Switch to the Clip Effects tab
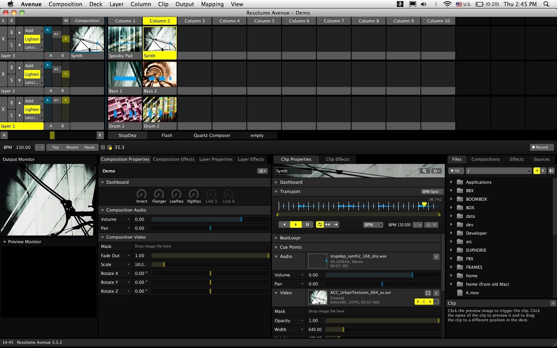This screenshot has width=557, height=348. (337, 159)
